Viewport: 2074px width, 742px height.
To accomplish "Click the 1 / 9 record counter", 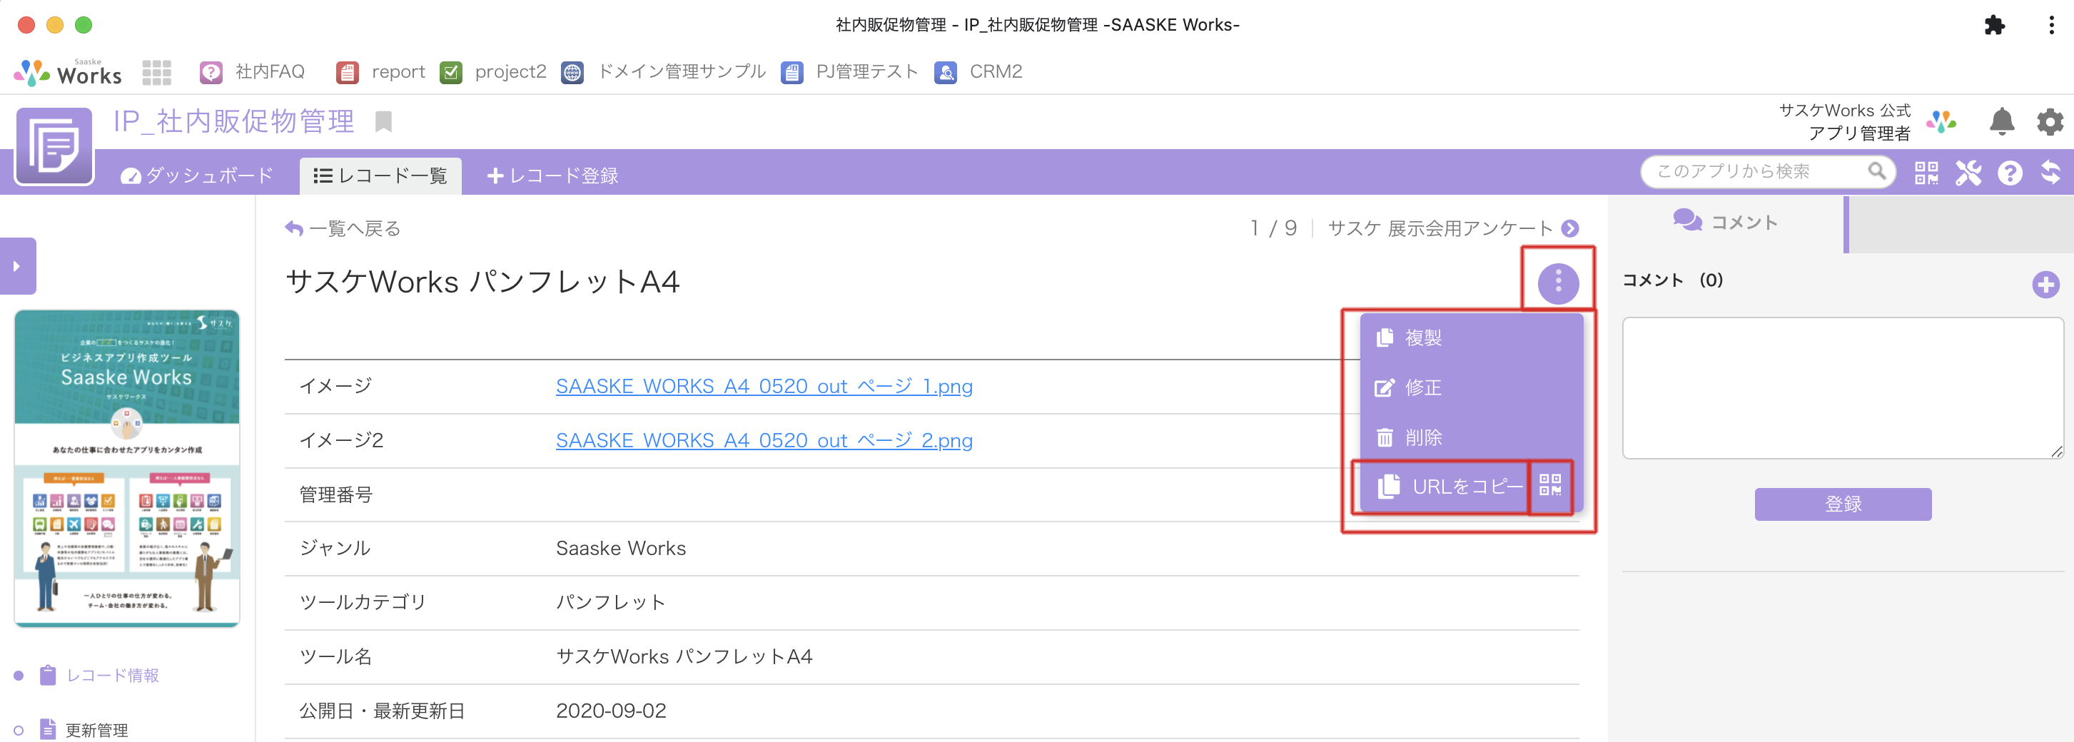I will coord(1273,228).
